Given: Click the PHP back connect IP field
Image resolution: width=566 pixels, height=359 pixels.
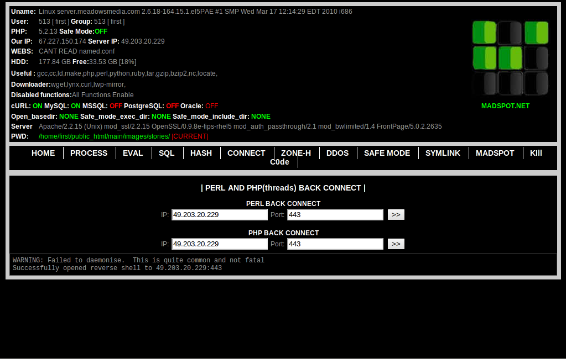Looking at the screenshot, I should [220, 244].
